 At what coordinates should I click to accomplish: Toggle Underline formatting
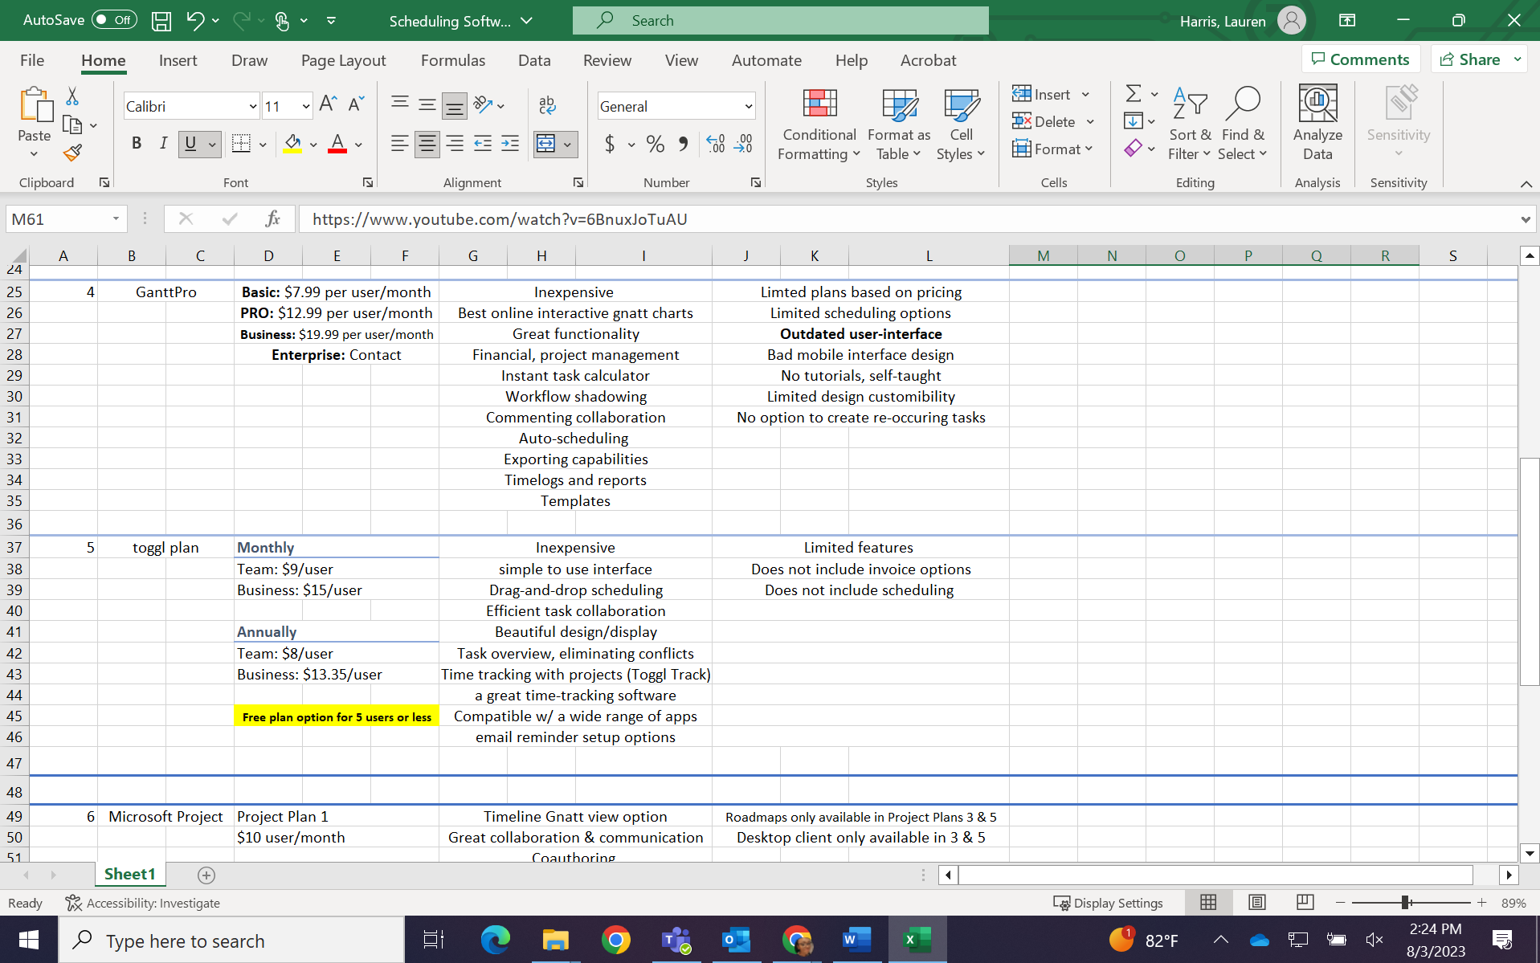pos(190,144)
